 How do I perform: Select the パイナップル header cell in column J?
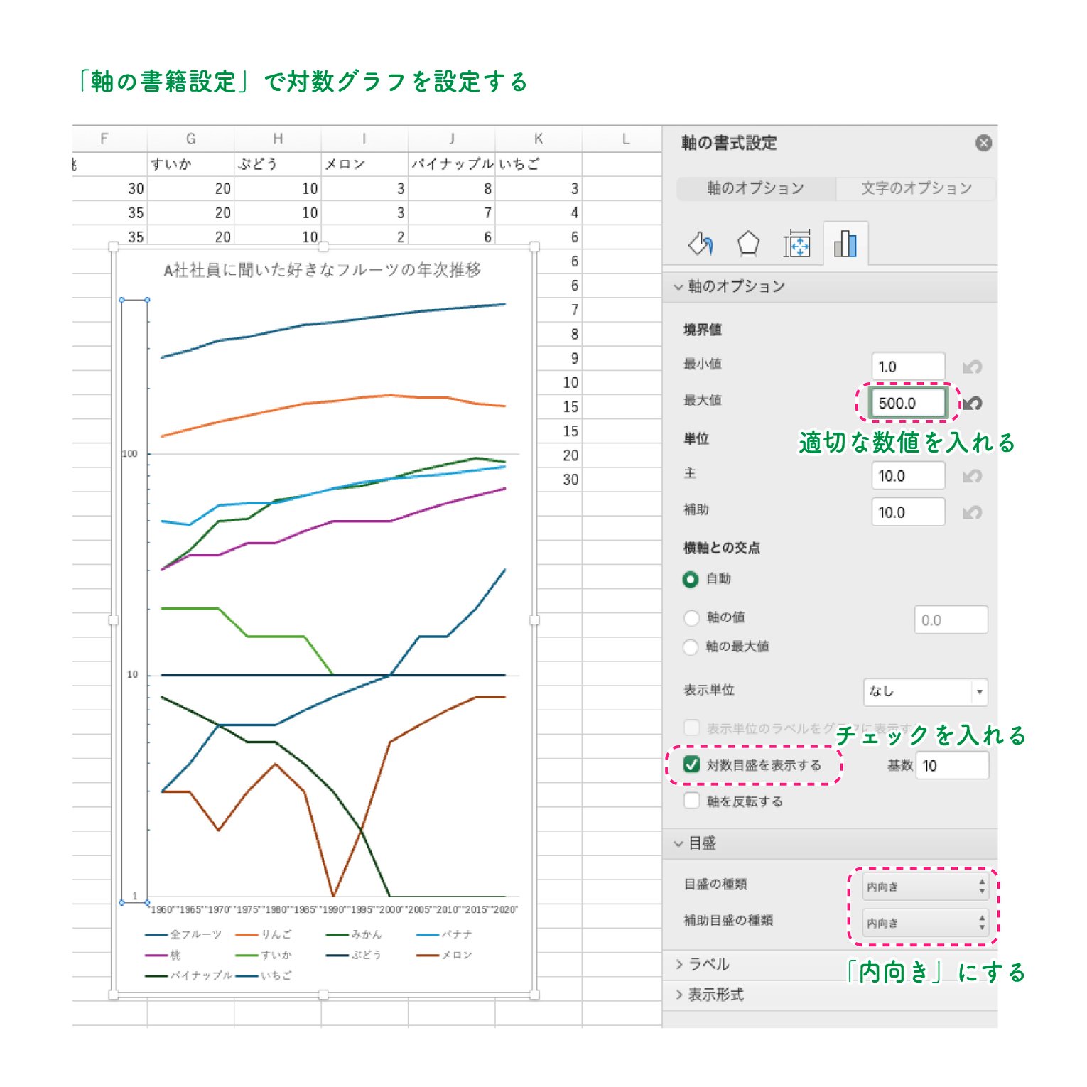pos(452,164)
